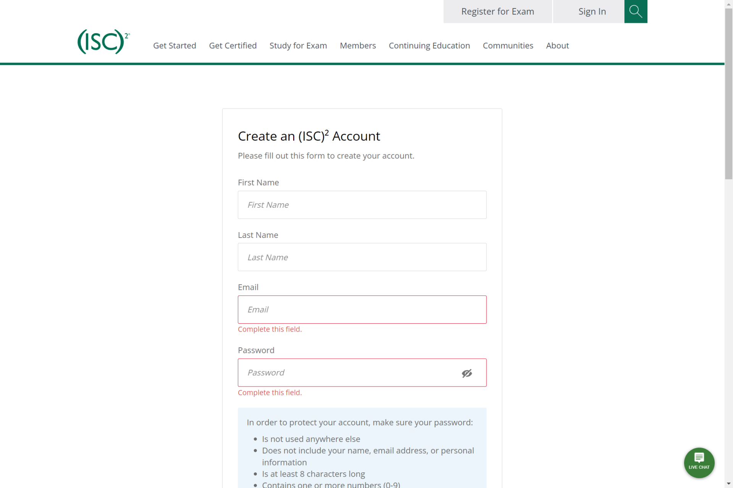Image resolution: width=733 pixels, height=488 pixels.
Task: Open the About menu
Action: (557, 45)
